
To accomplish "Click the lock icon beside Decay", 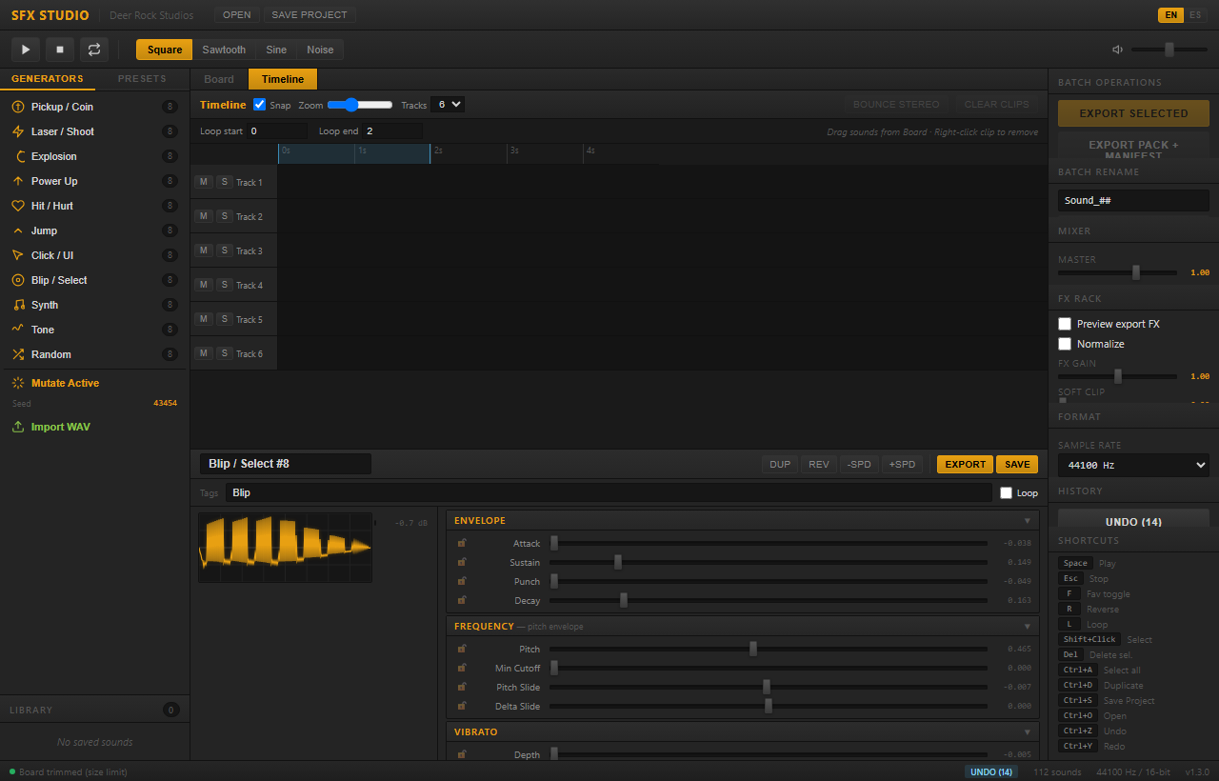I will point(462,600).
